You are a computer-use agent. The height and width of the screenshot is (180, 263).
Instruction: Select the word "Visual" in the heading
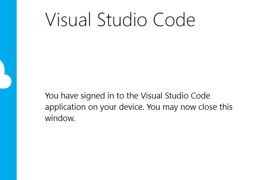(68, 19)
